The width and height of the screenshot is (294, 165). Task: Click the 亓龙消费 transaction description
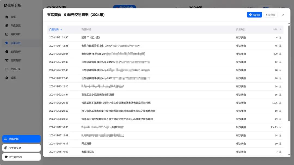87,143
